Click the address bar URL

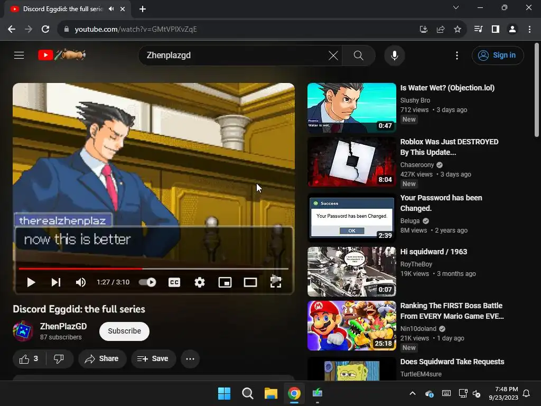point(136,30)
